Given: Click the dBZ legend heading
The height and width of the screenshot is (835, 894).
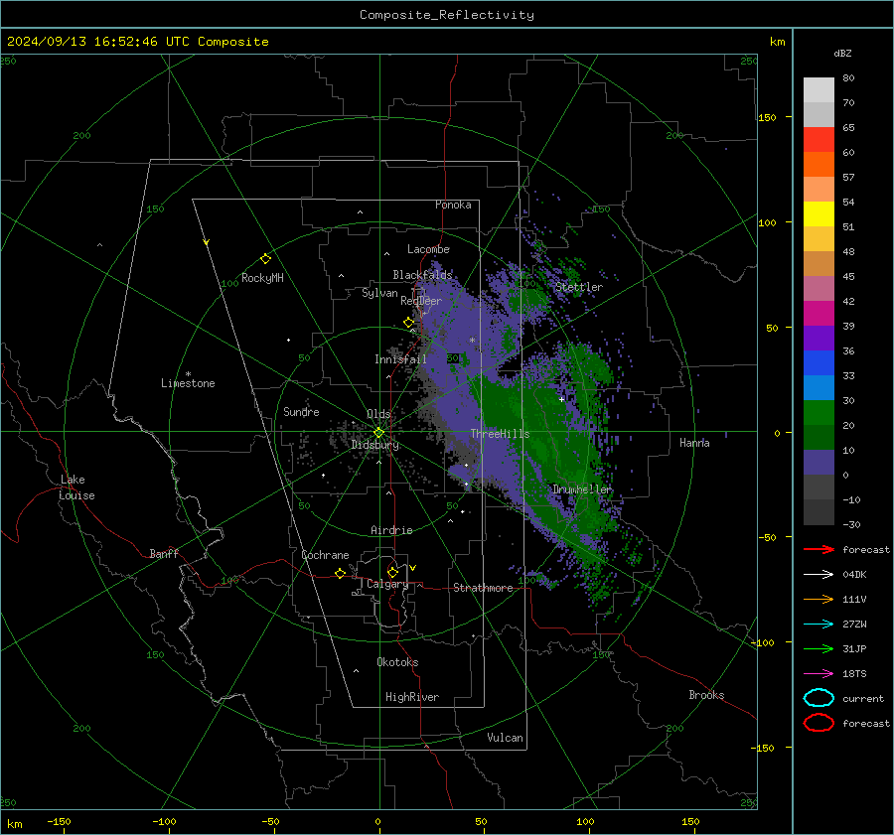Looking at the screenshot, I should pyautogui.click(x=842, y=53).
